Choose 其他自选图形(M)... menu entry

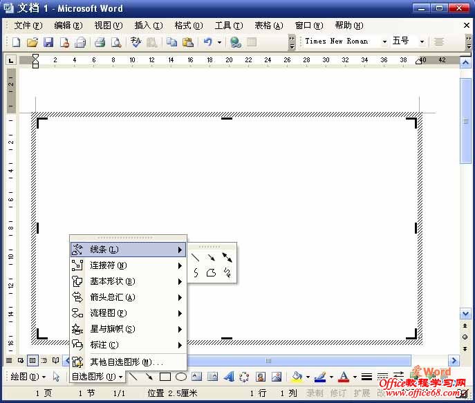point(128,362)
